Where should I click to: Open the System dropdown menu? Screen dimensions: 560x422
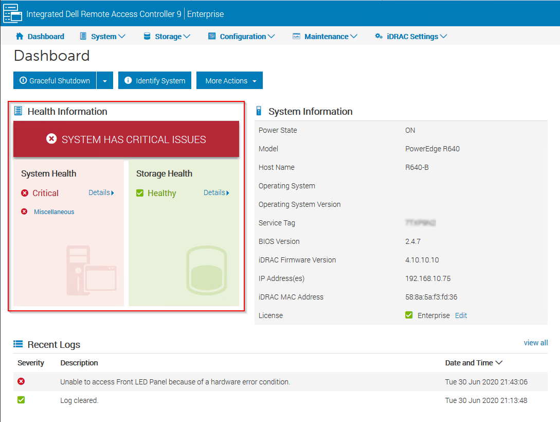coord(103,36)
